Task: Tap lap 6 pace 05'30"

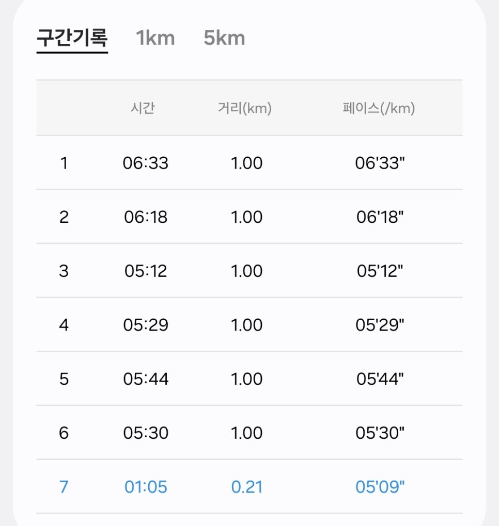Action: point(380,433)
